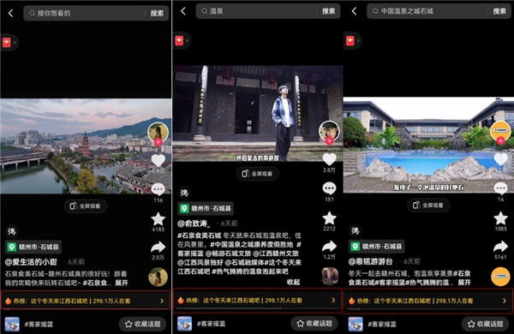The width and height of the screenshot is (514, 334).
Task: Favorite the video with 1085 stars
Action: pos(500,218)
